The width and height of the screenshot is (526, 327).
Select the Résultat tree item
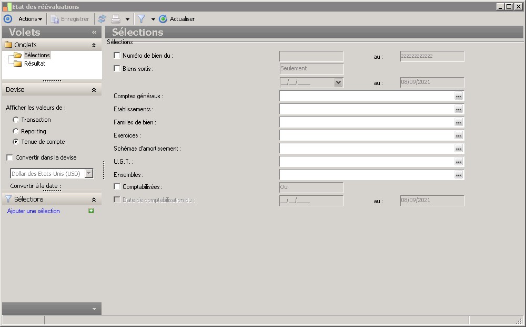tap(35, 64)
